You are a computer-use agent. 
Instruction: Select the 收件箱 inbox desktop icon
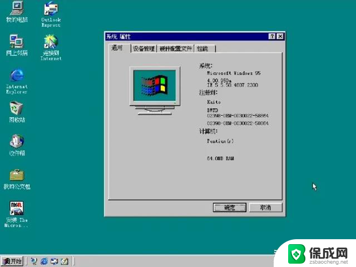pyautogui.click(x=17, y=145)
